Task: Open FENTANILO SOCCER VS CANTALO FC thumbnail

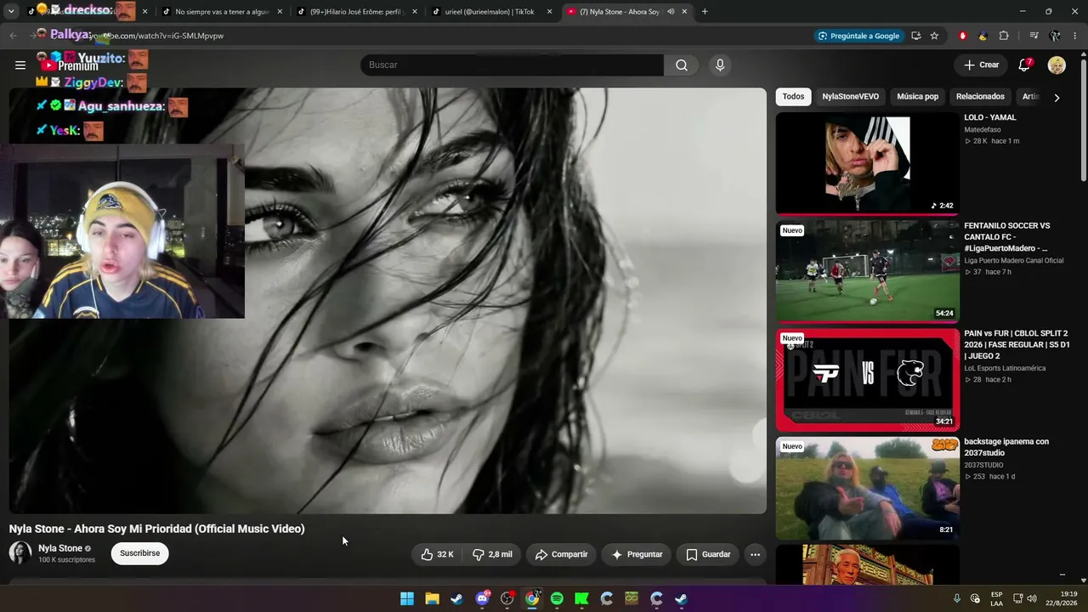Action: pos(867,271)
